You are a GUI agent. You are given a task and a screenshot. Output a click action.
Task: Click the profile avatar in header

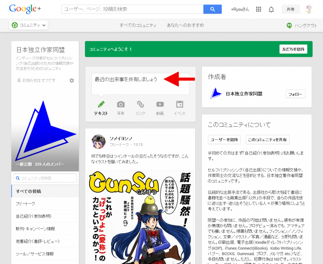pos(308,9)
